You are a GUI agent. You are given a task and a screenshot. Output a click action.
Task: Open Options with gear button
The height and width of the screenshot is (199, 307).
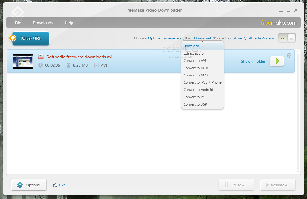point(29,185)
